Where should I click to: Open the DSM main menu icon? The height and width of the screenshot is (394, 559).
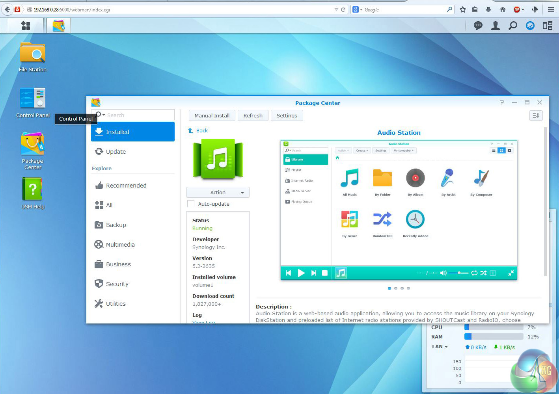pyautogui.click(x=26, y=26)
